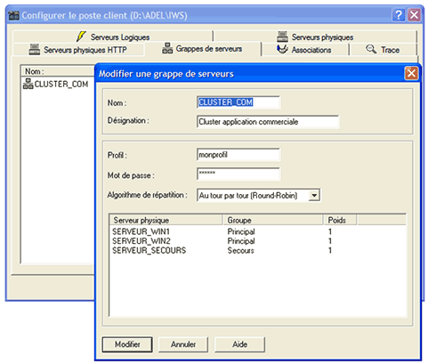This screenshot has height=364, width=428.
Task: Close the Modifier une grappe dialog
Action: point(411,73)
